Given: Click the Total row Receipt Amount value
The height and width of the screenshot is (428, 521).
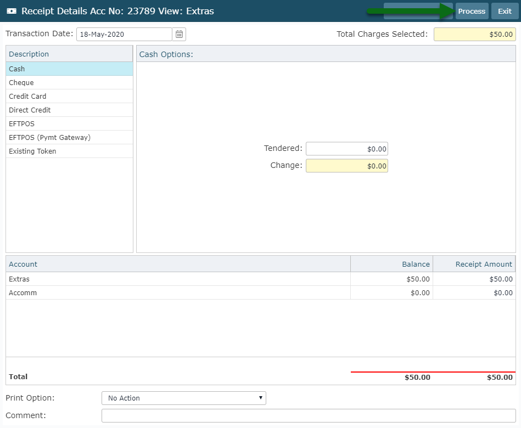Looking at the screenshot, I should 500,377.
